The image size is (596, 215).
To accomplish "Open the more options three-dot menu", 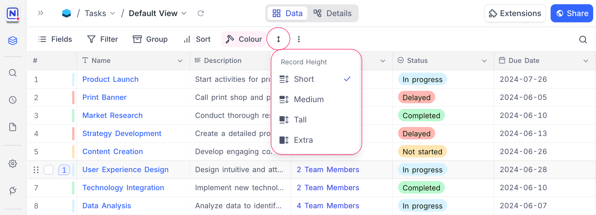I will click(x=299, y=39).
